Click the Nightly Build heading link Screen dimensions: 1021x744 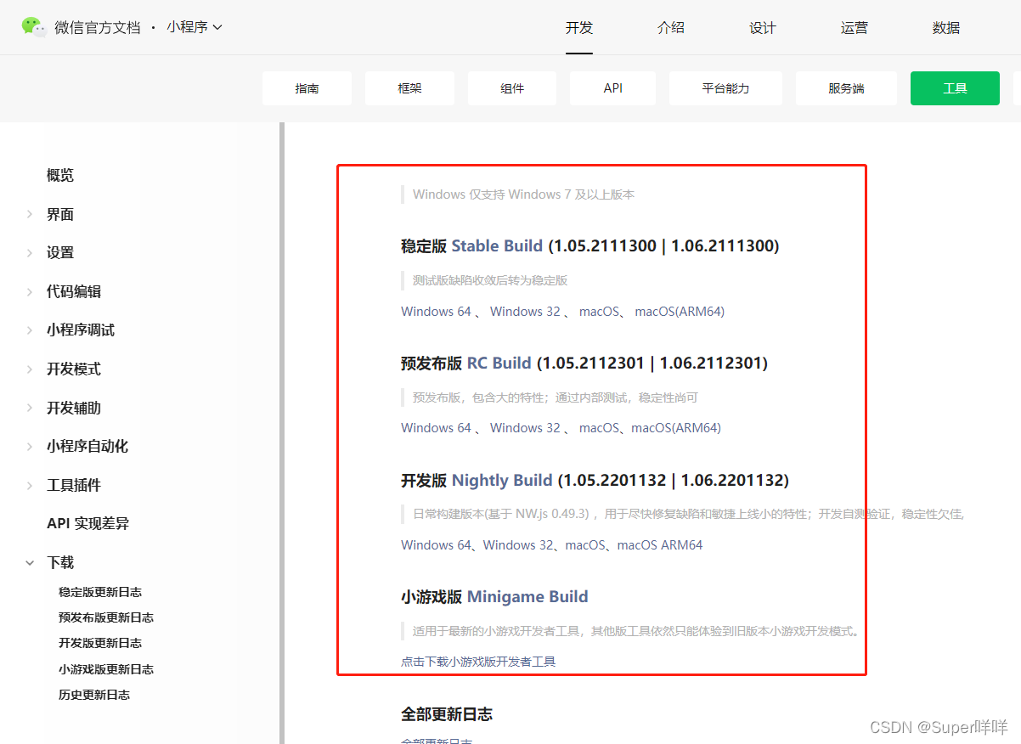pyautogui.click(x=502, y=481)
